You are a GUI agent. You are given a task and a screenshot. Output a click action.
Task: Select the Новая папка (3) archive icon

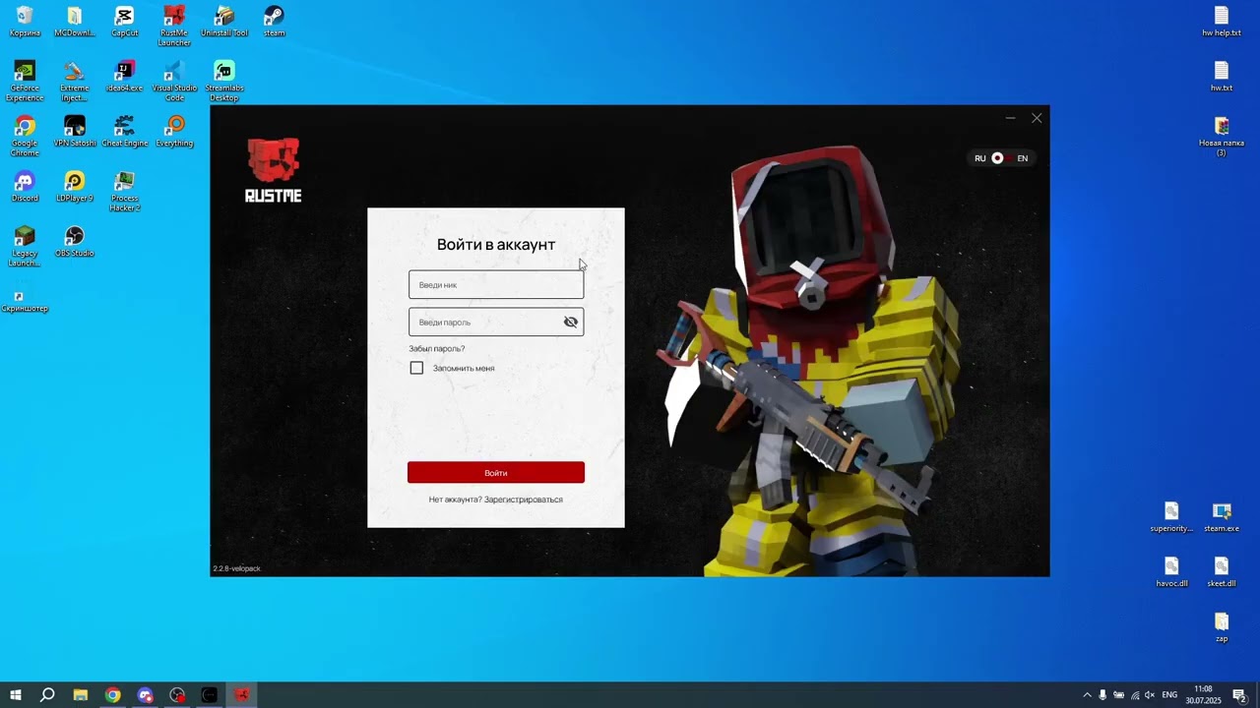point(1222,137)
